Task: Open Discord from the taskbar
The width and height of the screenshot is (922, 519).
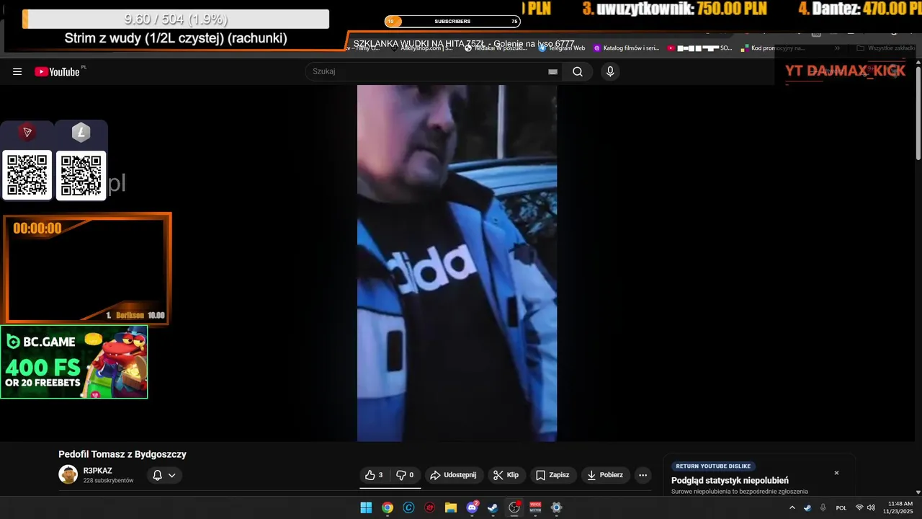Action: (472, 507)
